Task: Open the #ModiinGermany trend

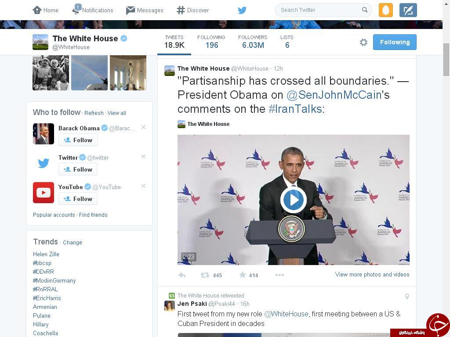Action: coord(54,280)
